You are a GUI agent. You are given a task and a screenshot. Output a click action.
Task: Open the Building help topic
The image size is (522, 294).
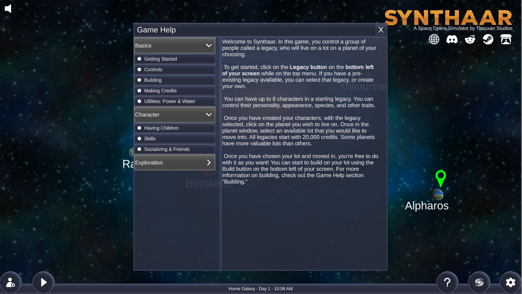[175, 80]
